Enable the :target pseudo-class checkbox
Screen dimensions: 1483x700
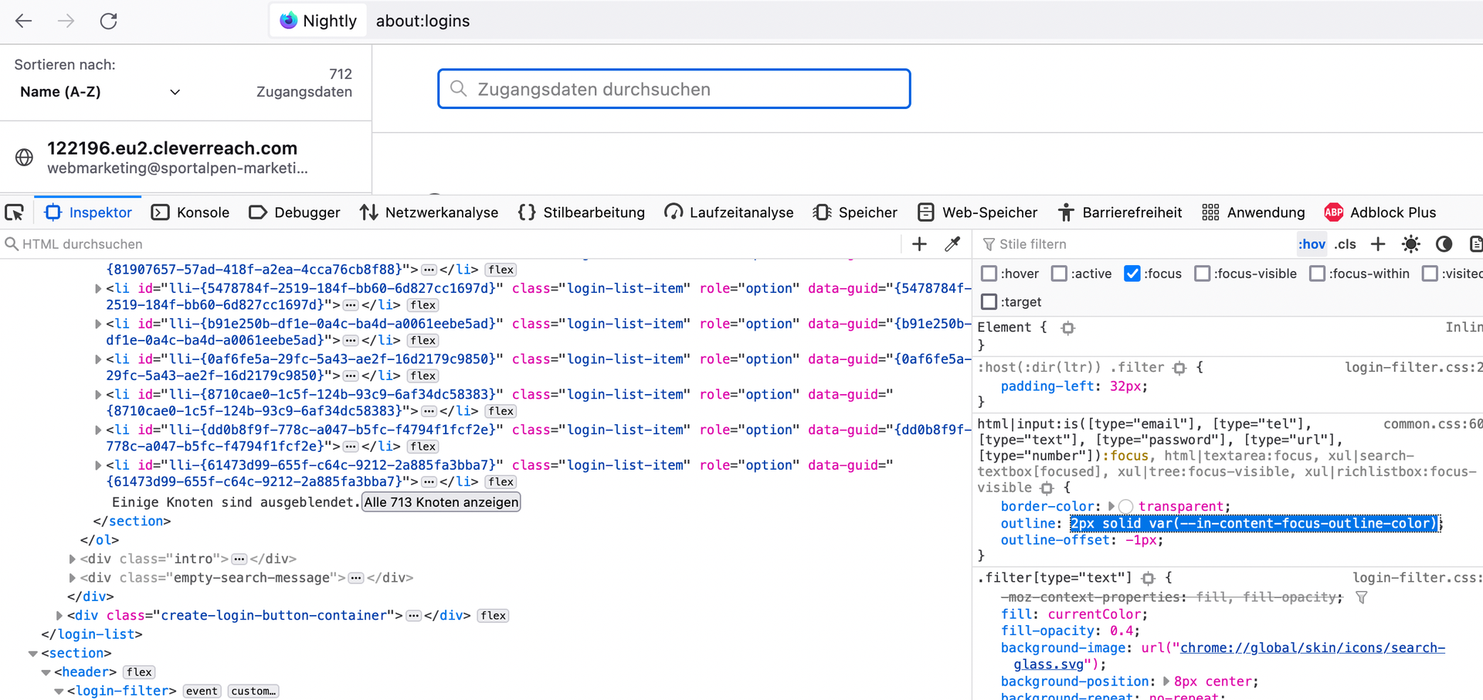coord(989,302)
